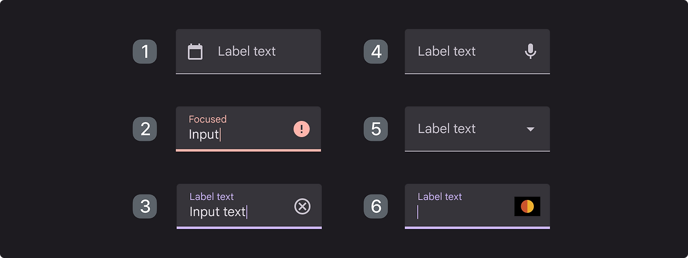The height and width of the screenshot is (258, 688).
Task: Click the Mastercard logo icon
Action: click(527, 206)
